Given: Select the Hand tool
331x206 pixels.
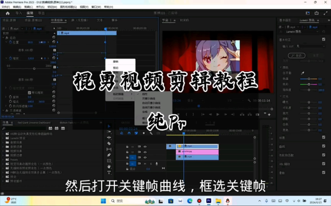Looking at the screenshot, I should coord(109,167).
